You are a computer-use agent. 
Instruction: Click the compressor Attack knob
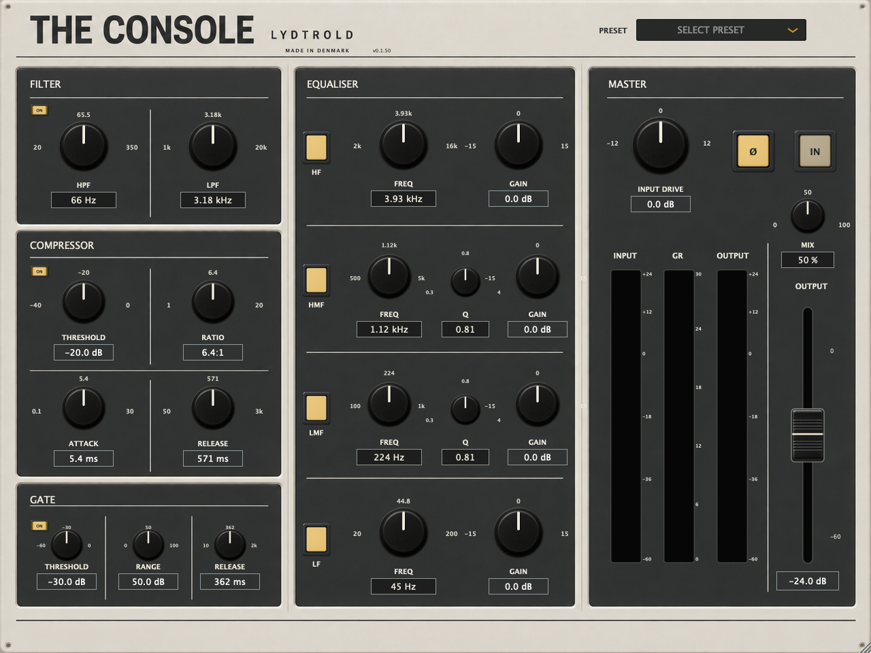[x=84, y=408]
